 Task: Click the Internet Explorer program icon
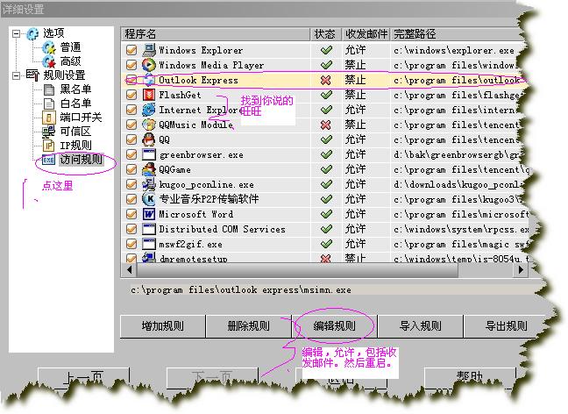click(x=149, y=110)
